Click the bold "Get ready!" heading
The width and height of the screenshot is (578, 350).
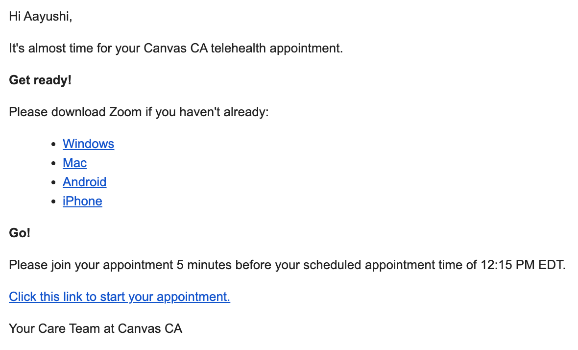click(40, 80)
